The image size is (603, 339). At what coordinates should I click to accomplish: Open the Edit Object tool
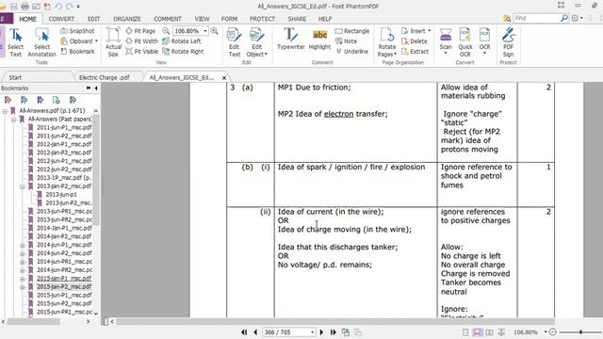pos(256,42)
